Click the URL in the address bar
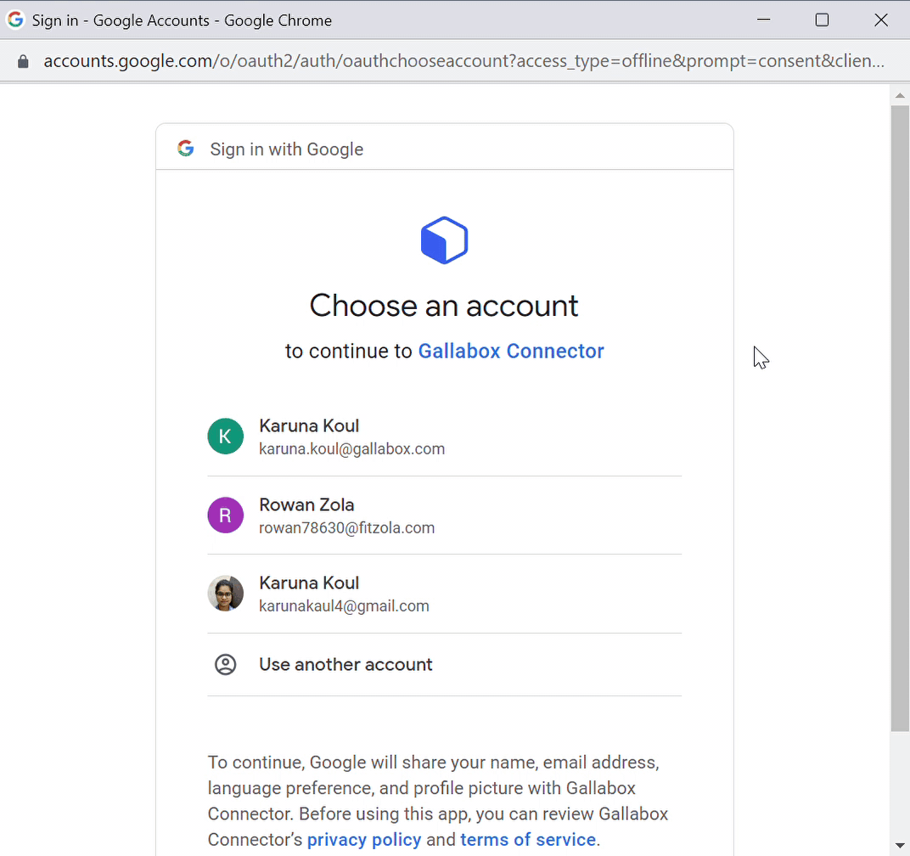The image size is (910, 856). (463, 62)
